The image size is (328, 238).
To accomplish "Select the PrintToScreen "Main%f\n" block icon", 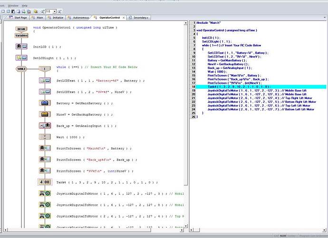I will tap(45, 148).
